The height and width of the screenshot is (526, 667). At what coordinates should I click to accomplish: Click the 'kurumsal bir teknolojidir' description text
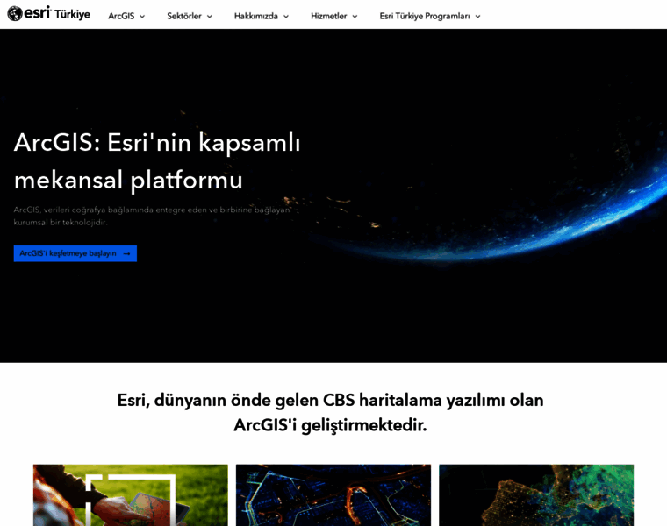61,222
